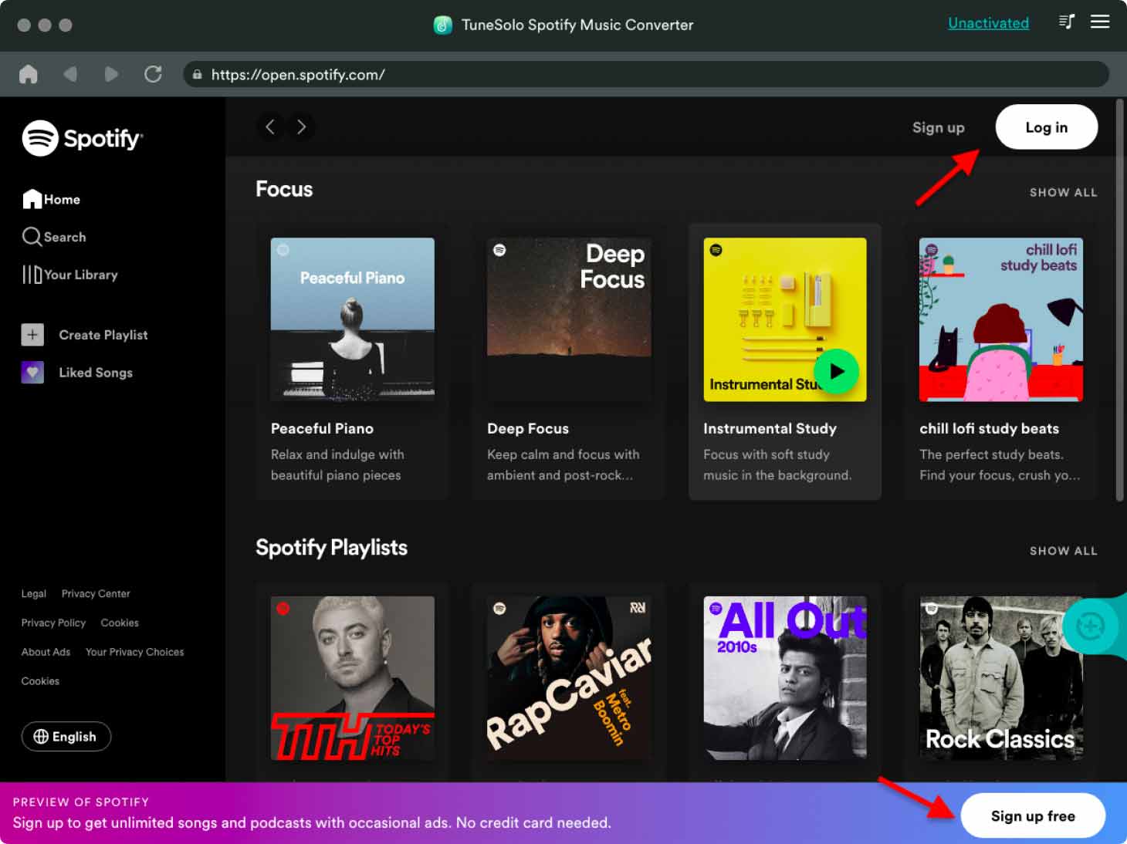Click the TuneSolo app logo icon
The width and height of the screenshot is (1127, 844).
(443, 25)
